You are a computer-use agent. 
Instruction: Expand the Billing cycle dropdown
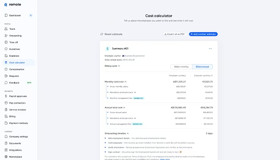(x=112, y=66)
